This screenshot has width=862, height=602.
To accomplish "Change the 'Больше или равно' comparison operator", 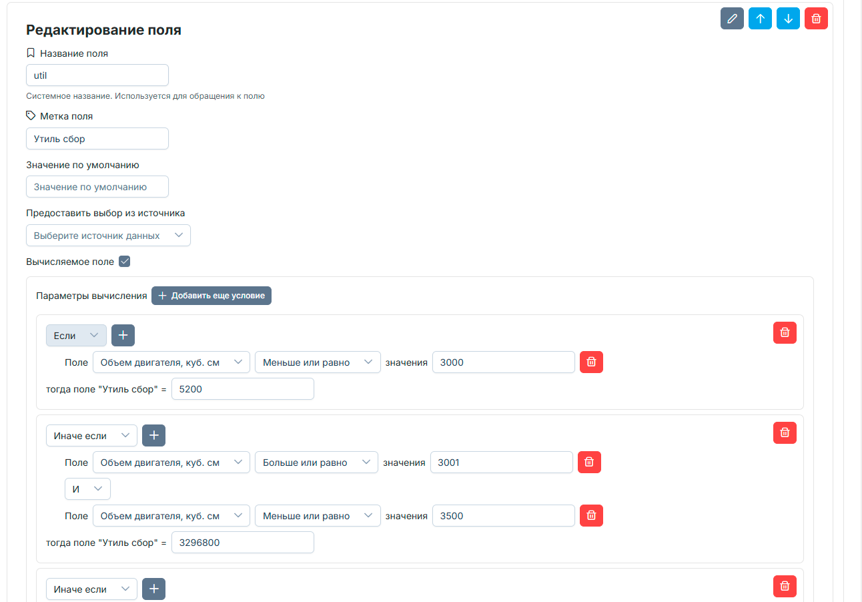I will [316, 463].
